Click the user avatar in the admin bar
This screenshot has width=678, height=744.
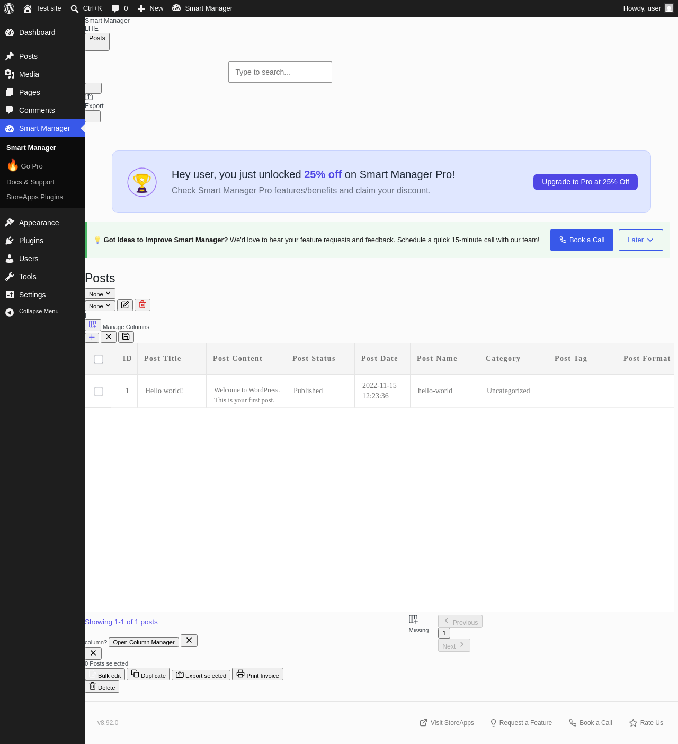[x=669, y=8]
